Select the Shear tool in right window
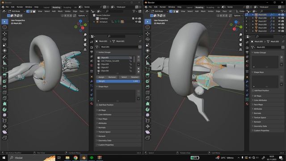286x161 pixels. 147,132
